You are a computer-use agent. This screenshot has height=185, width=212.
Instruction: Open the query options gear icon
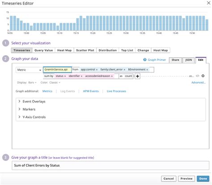click(x=203, y=76)
